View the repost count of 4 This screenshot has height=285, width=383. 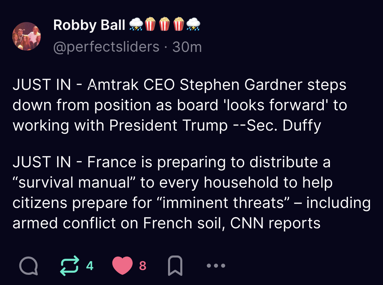point(89,266)
